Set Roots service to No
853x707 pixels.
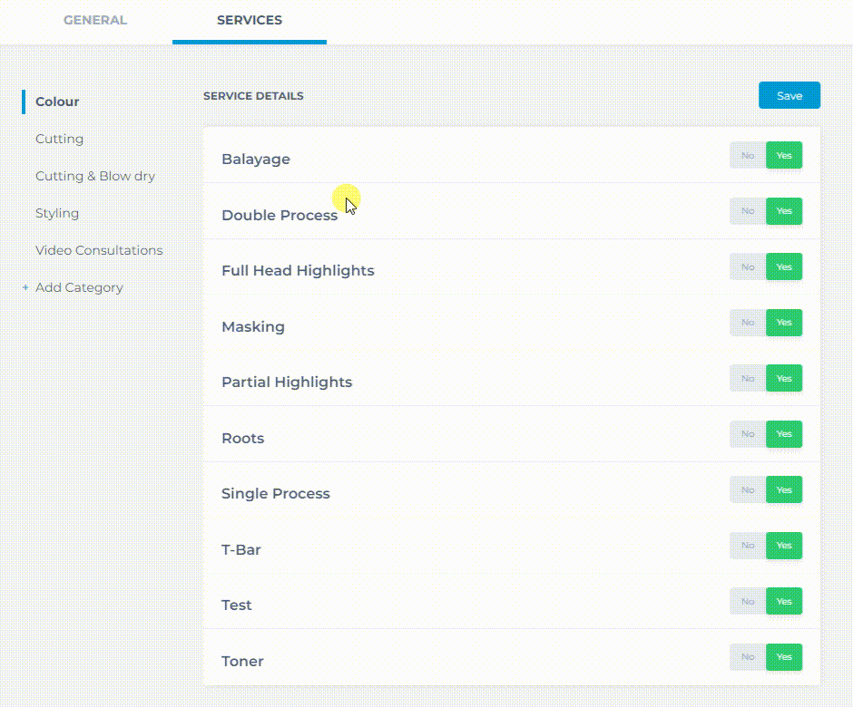click(x=748, y=434)
